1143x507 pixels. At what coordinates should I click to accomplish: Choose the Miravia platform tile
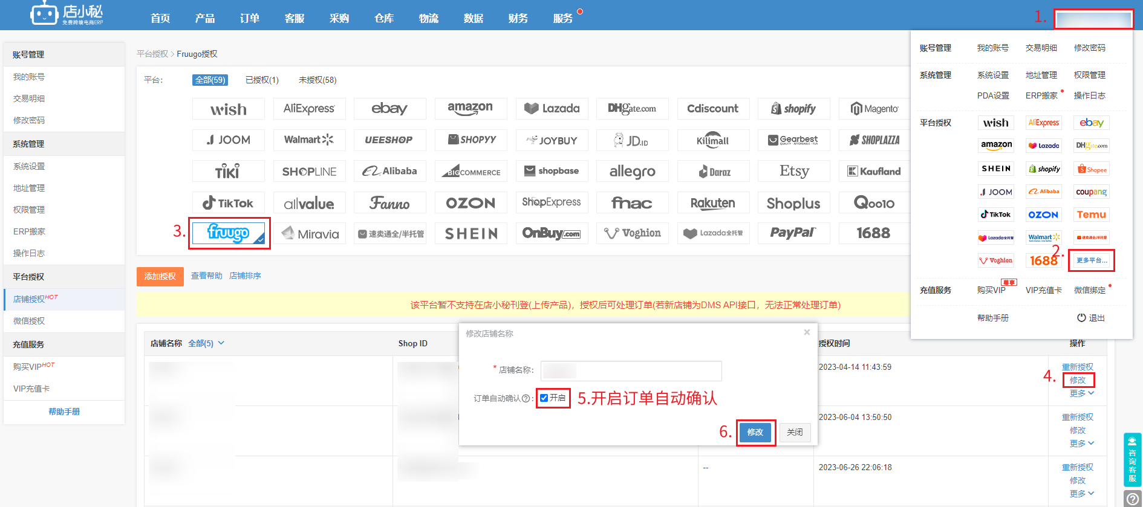pyautogui.click(x=309, y=233)
